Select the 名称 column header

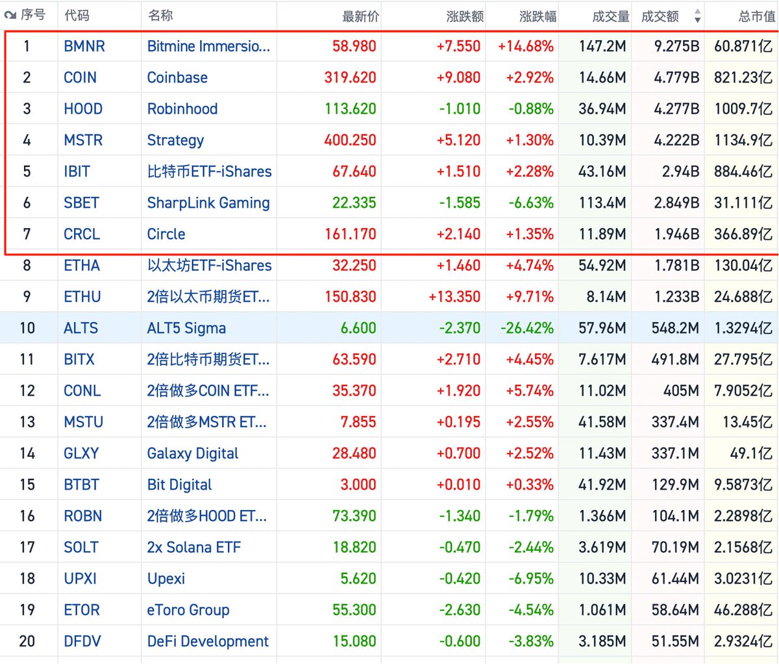tap(160, 16)
